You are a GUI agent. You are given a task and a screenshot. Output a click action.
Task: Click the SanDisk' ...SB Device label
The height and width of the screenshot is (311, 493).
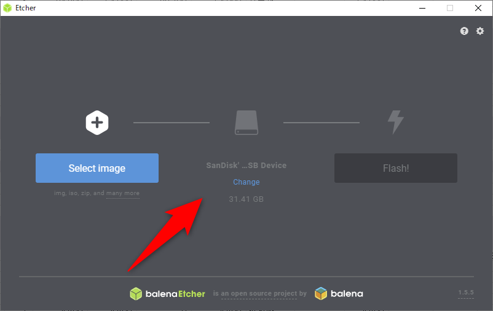[246, 166]
